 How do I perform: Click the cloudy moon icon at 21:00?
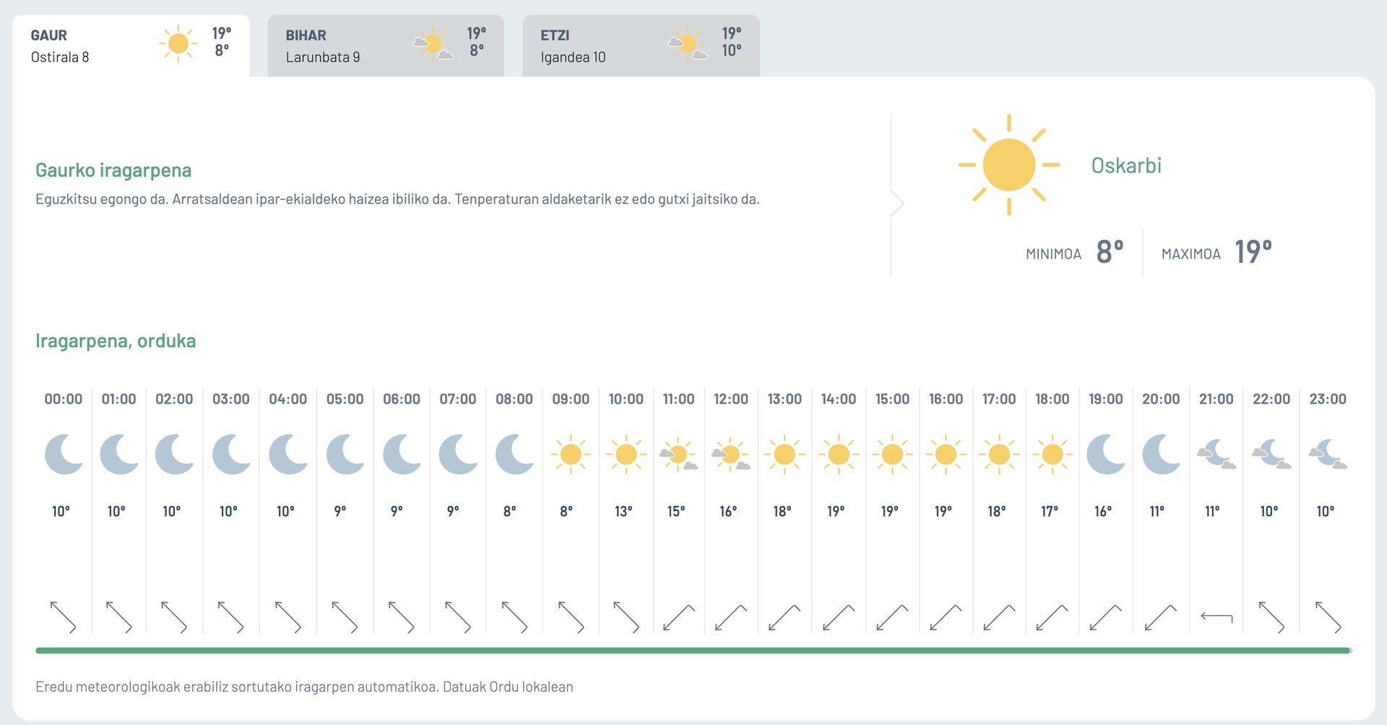[x=1217, y=454]
